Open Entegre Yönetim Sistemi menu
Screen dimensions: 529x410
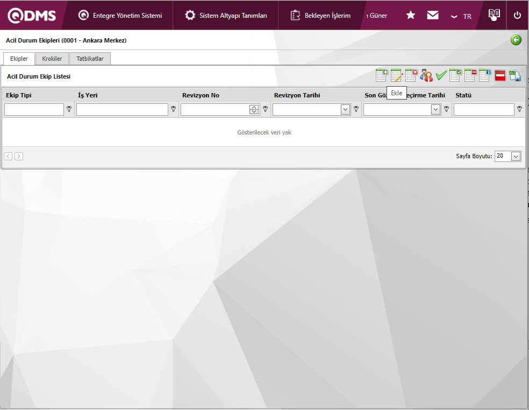[x=120, y=15]
